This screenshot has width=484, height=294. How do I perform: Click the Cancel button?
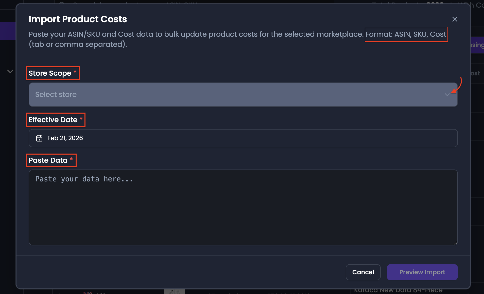[363, 272]
